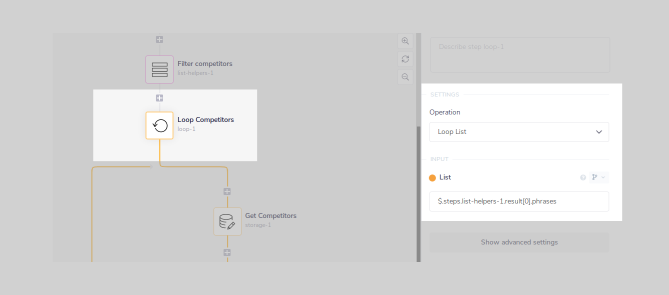Image resolution: width=669 pixels, height=295 pixels.
Task: Expand the variable picker chevron next to List
Action: click(603, 177)
